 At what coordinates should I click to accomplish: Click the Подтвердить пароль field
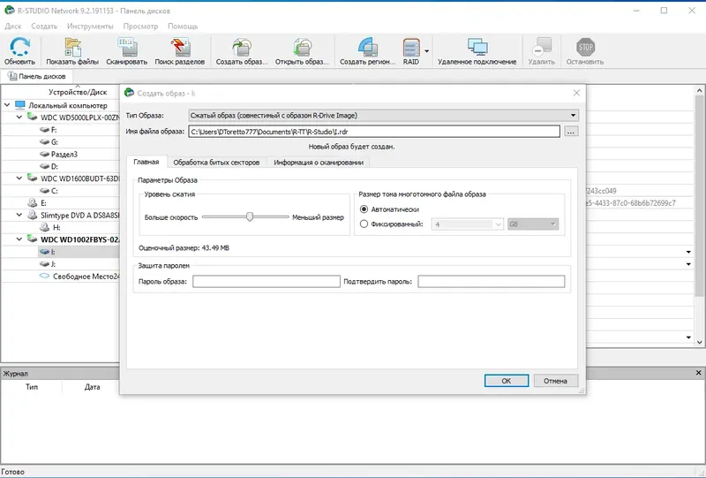click(492, 281)
